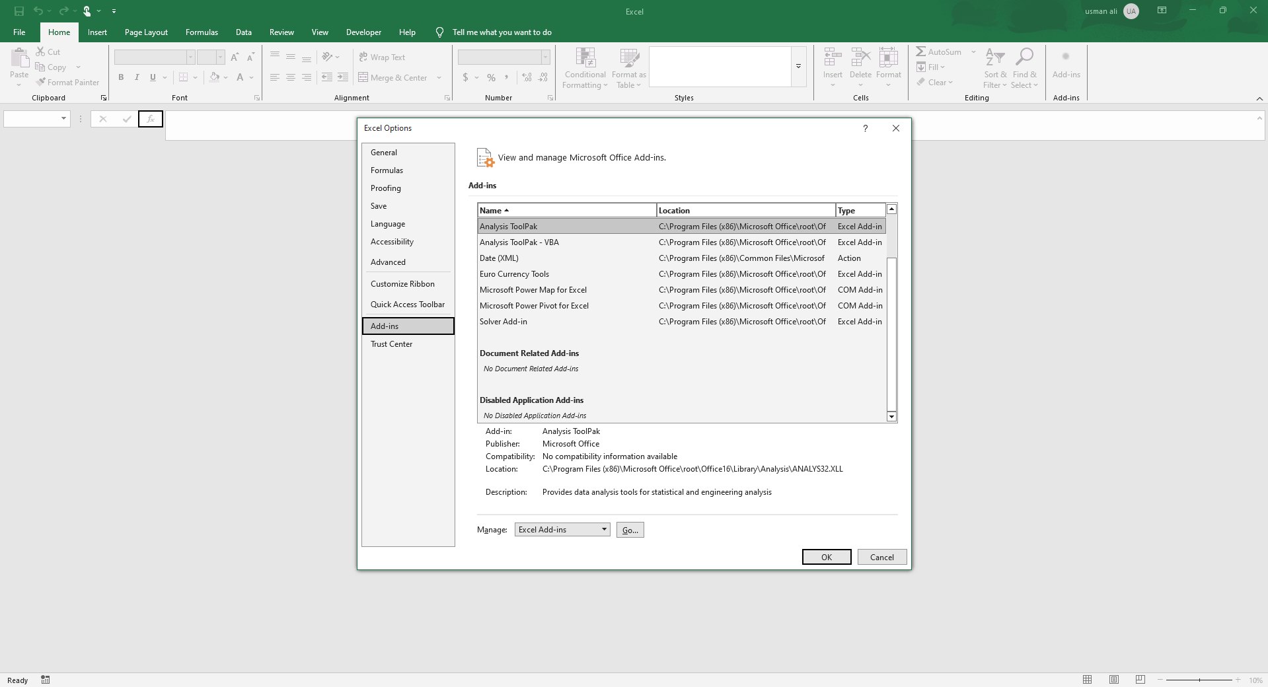Select Trust Center in Excel Options
Screen dimensions: 1268x687
(x=408, y=344)
